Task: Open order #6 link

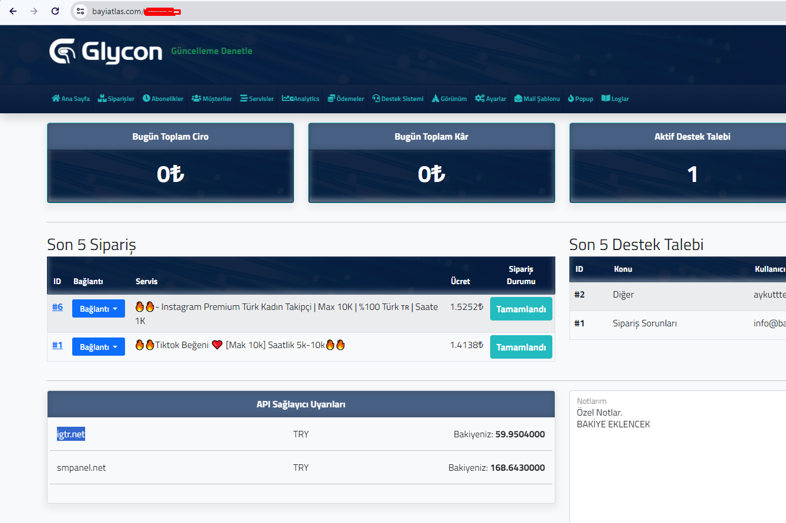Action: 58,307
